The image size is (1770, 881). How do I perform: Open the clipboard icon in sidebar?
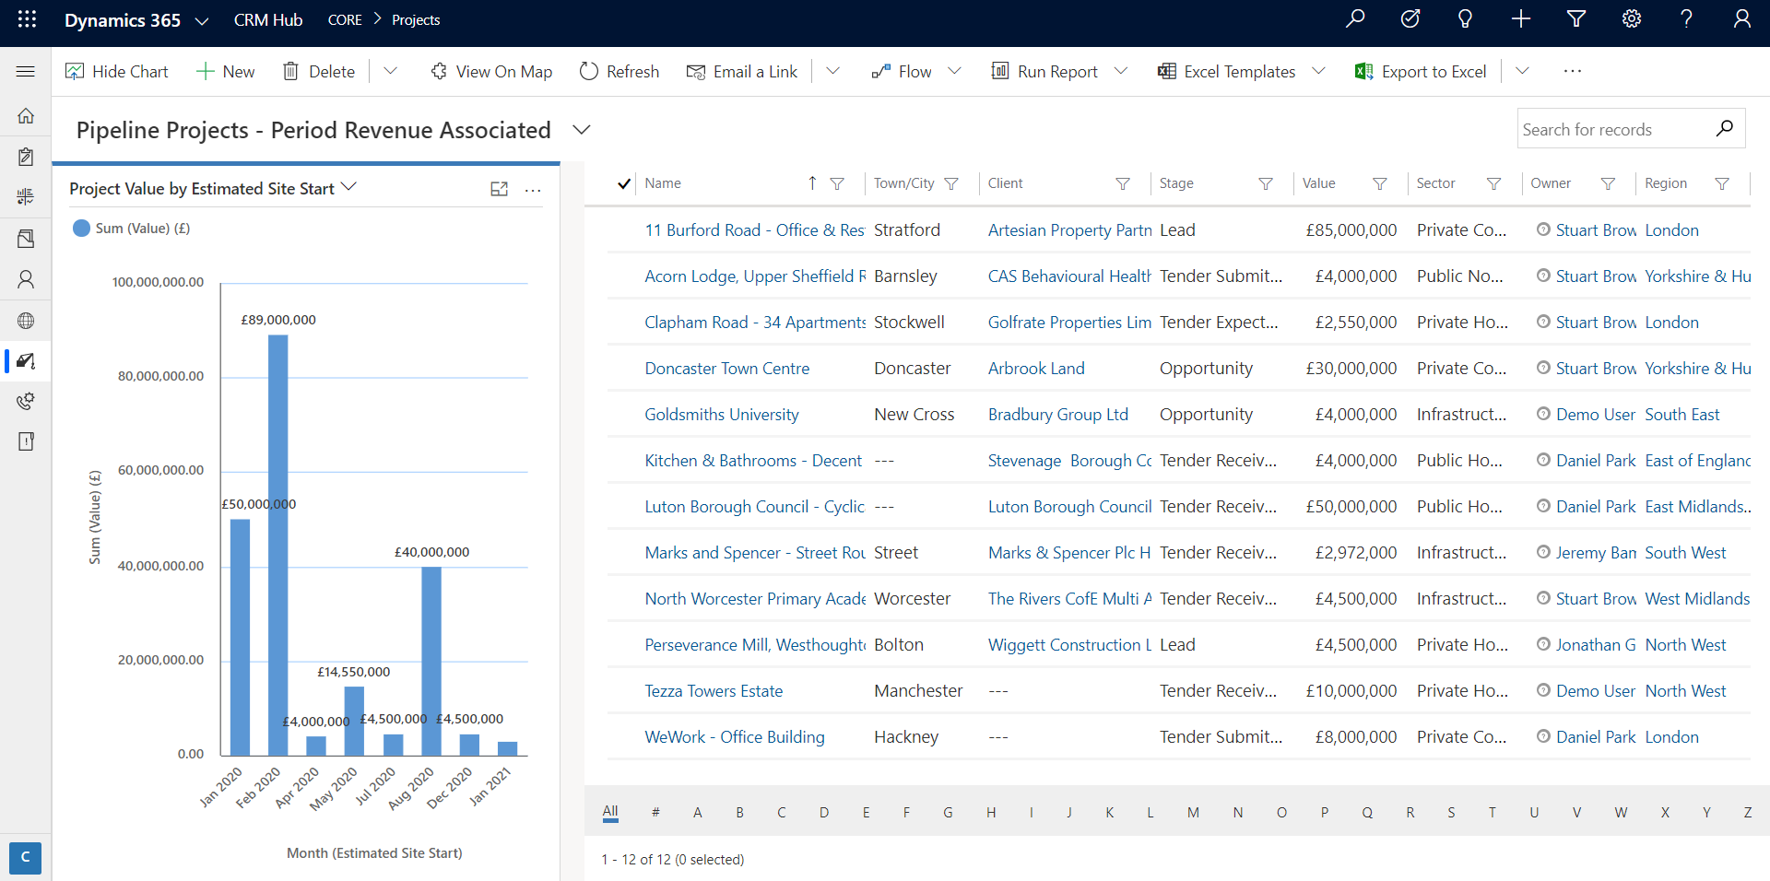[26, 157]
